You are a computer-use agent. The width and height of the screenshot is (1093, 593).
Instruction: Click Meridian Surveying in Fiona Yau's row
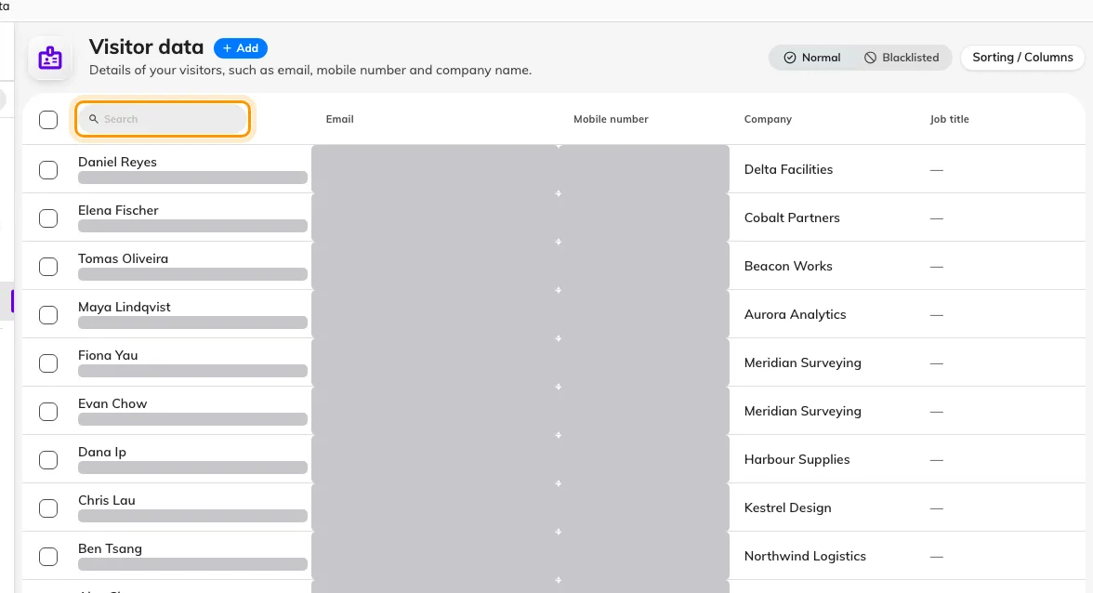coord(802,363)
